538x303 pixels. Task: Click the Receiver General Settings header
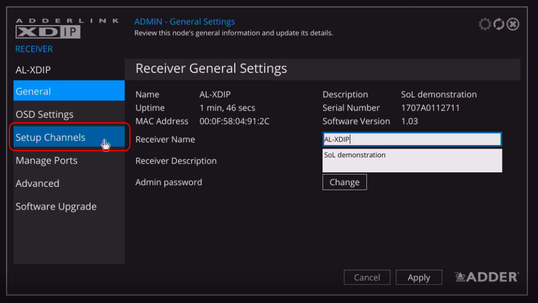tap(211, 69)
